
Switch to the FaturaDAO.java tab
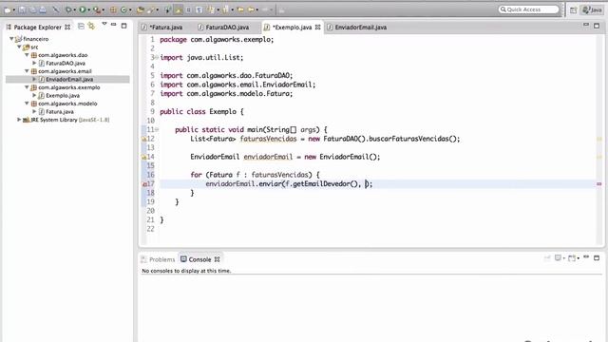224,28
